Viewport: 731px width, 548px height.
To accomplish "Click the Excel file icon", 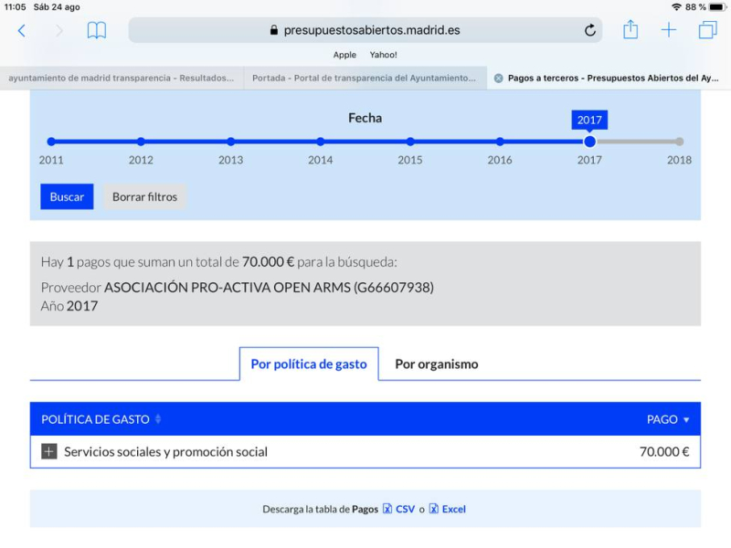I will [x=433, y=509].
